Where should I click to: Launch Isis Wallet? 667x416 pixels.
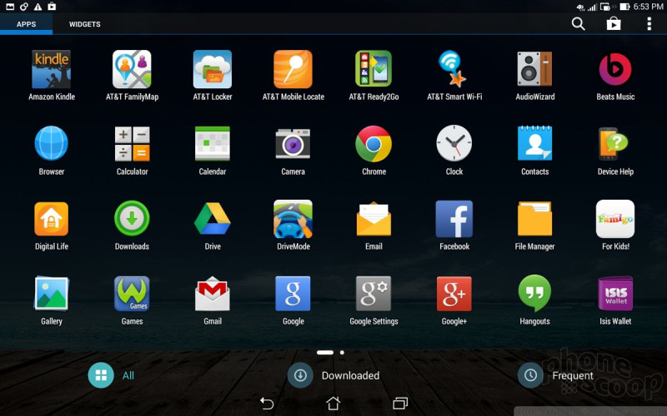tap(615, 293)
